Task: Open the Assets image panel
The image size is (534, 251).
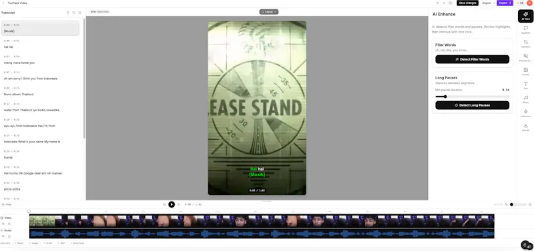Action: pos(525,72)
